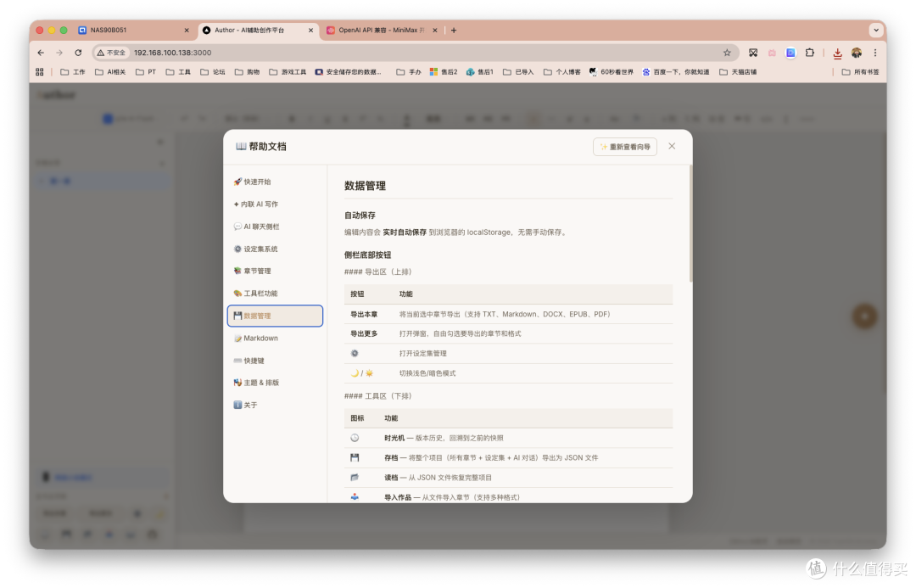This screenshot has height=588, width=916.
Task: Open the 章节管理 help section
Action: (x=275, y=272)
